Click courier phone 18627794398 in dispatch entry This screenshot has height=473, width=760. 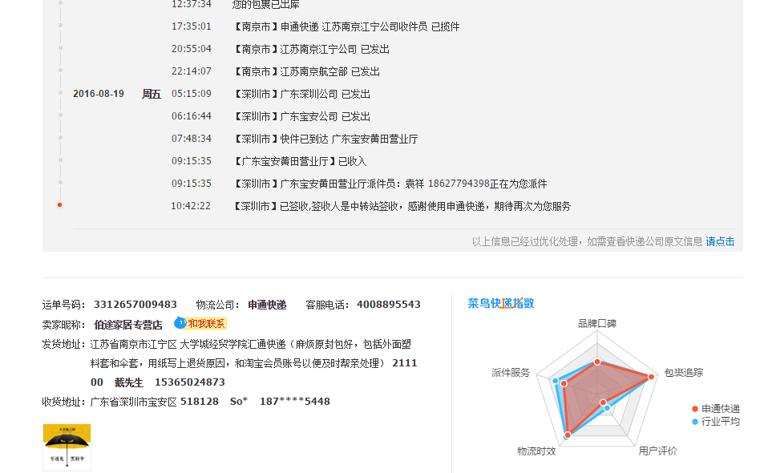tap(459, 184)
